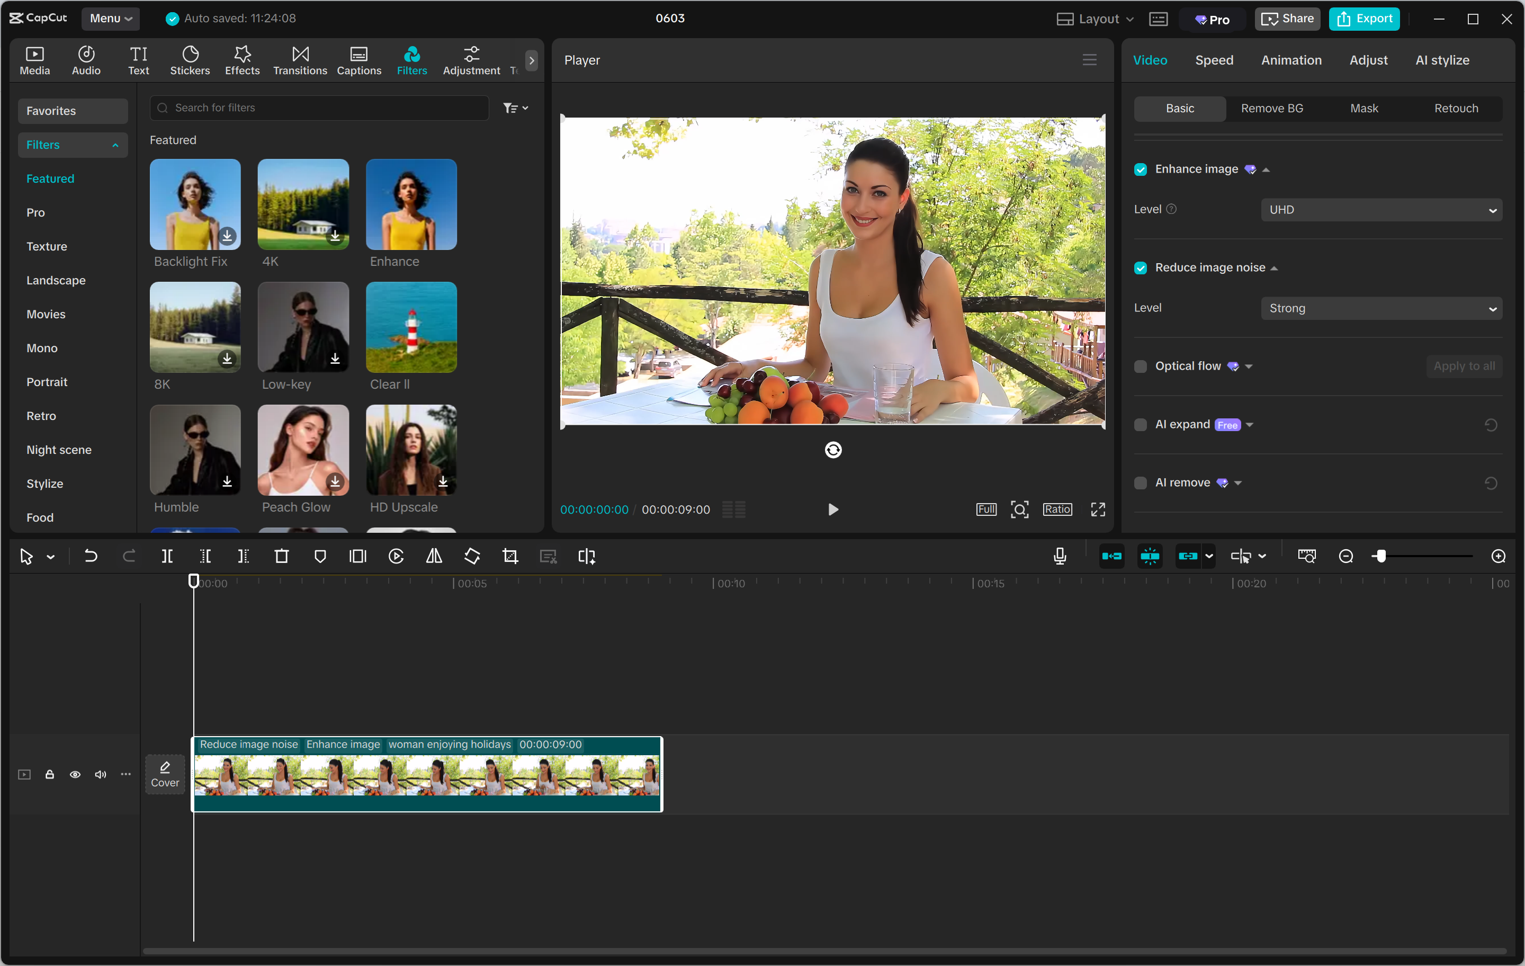1525x966 pixels.
Task: Switch to the Remove BG tab
Action: tap(1272, 109)
